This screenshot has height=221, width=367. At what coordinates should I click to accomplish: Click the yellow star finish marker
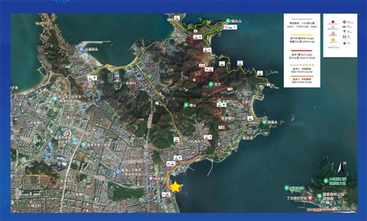coord(176,187)
